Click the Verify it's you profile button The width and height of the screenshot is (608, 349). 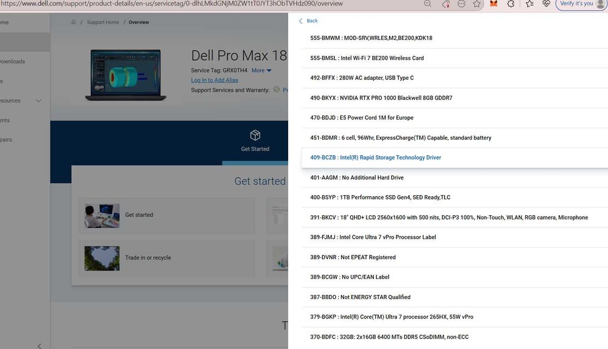[x=581, y=4]
